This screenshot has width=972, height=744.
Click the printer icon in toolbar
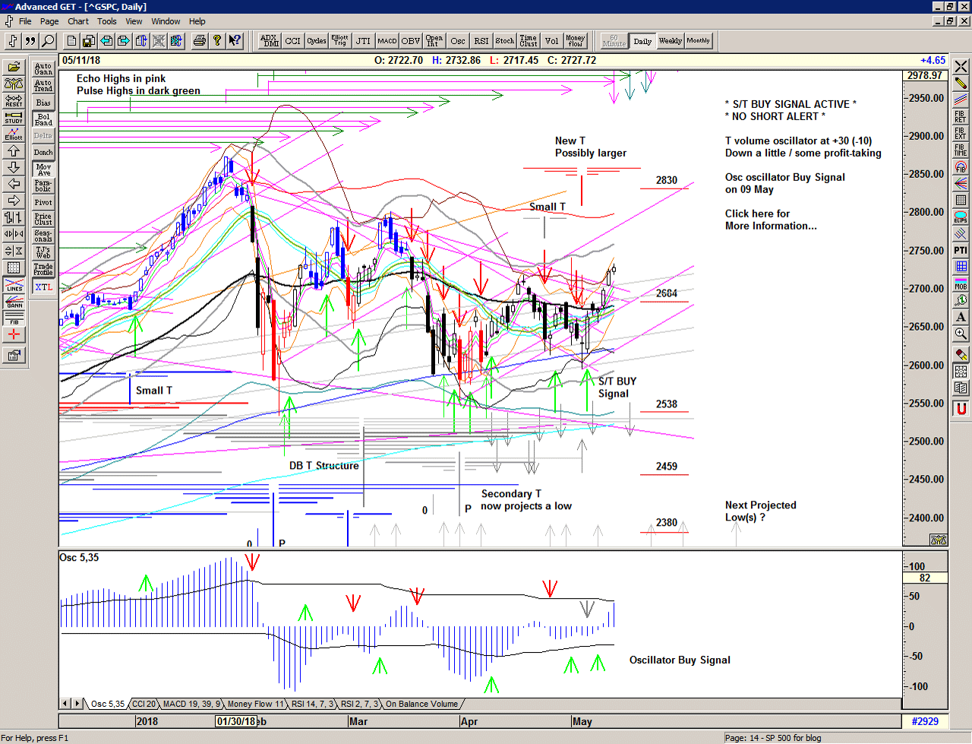pyautogui.click(x=199, y=41)
